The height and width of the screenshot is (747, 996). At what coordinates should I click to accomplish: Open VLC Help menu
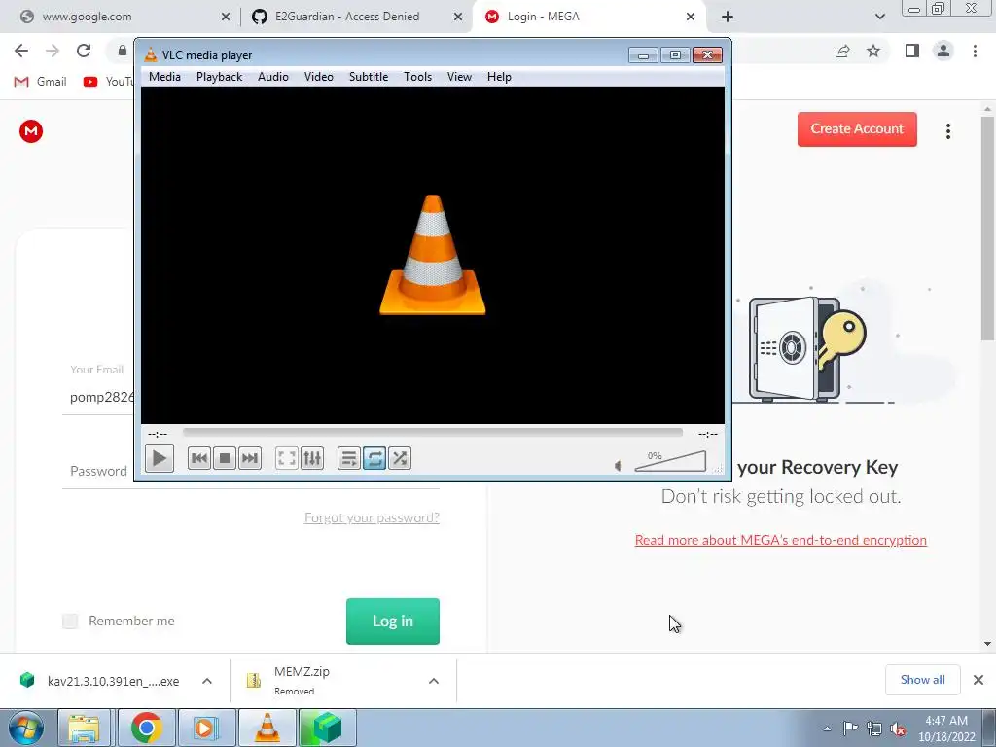click(x=499, y=77)
